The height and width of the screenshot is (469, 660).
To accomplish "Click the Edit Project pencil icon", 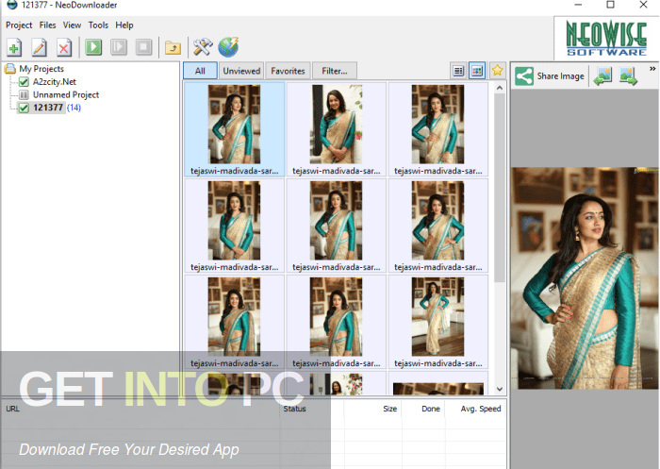I will 40,47.
